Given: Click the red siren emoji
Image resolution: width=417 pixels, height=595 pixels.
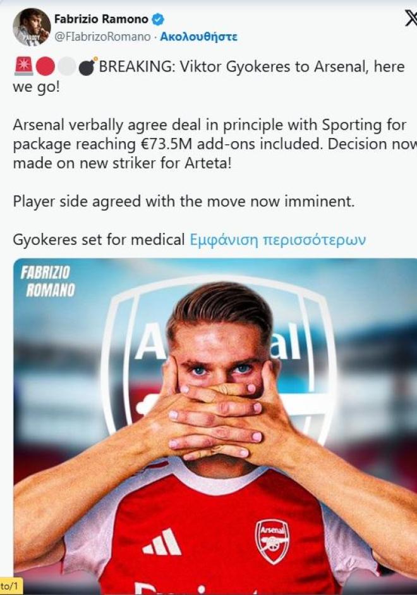Looking at the screenshot, I should click(23, 66).
